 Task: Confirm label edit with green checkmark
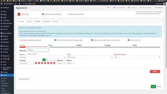point(44,60)
